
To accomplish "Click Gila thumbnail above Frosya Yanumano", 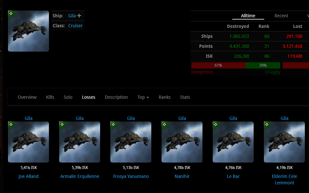I will point(131,142).
